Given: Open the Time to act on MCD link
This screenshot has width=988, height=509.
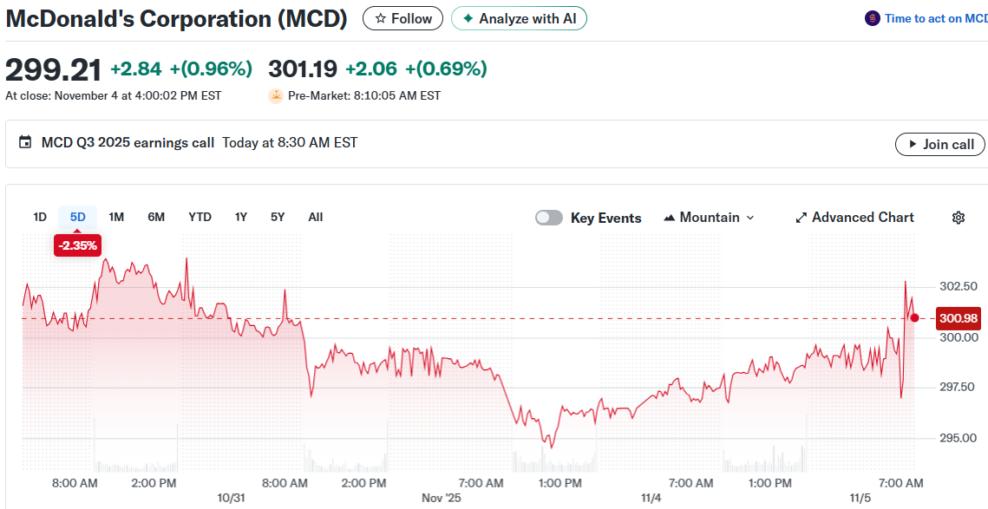Looking at the screenshot, I should click(x=935, y=18).
